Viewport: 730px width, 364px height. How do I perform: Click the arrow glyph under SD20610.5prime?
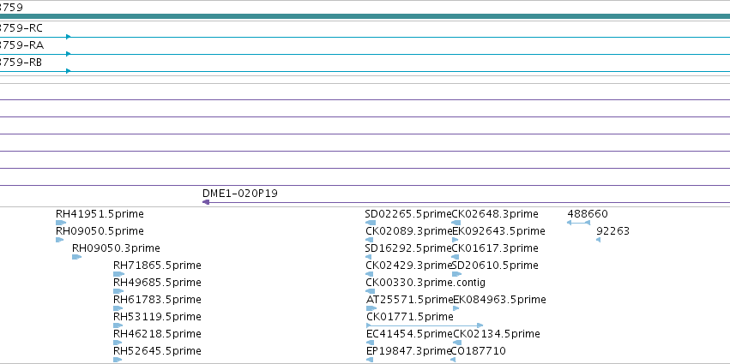point(456,274)
